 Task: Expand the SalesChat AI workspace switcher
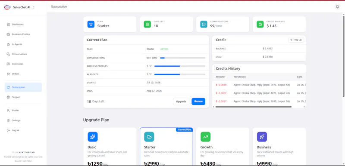point(34,7)
